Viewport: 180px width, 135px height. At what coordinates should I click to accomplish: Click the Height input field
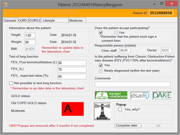click(x=30, y=35)
